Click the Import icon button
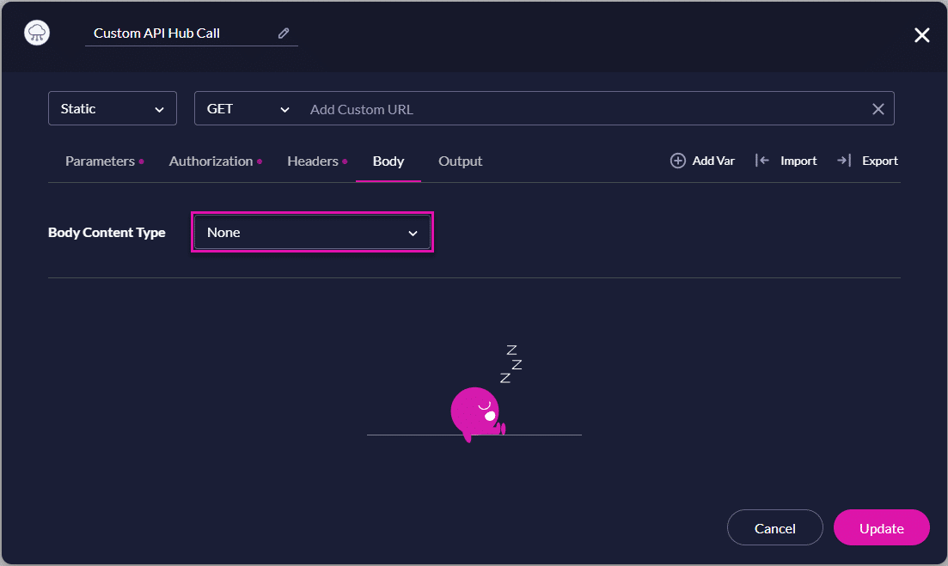The height and width of the screenshot is (566, 948). coord(761,161)
